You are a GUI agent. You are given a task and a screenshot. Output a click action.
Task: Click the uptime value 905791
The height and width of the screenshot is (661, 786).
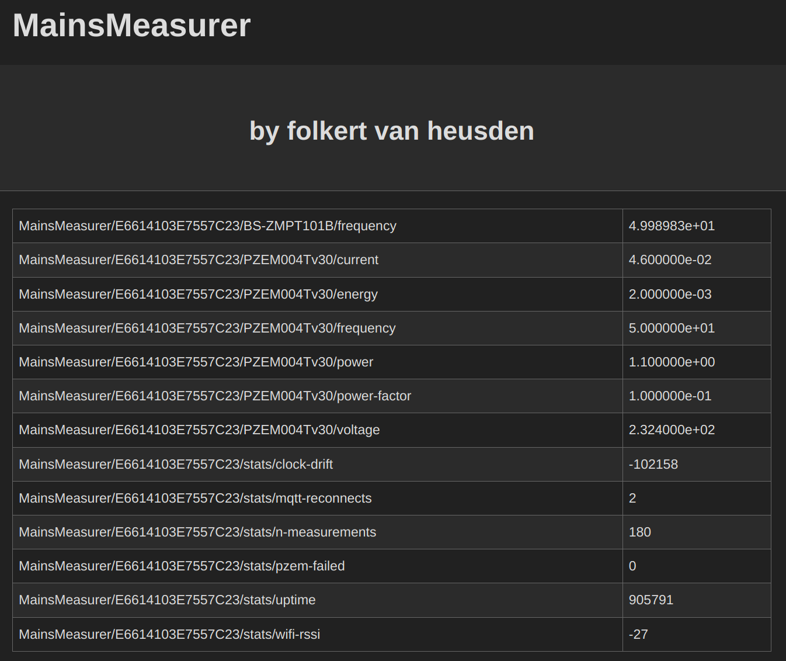[x=651, y=600]
